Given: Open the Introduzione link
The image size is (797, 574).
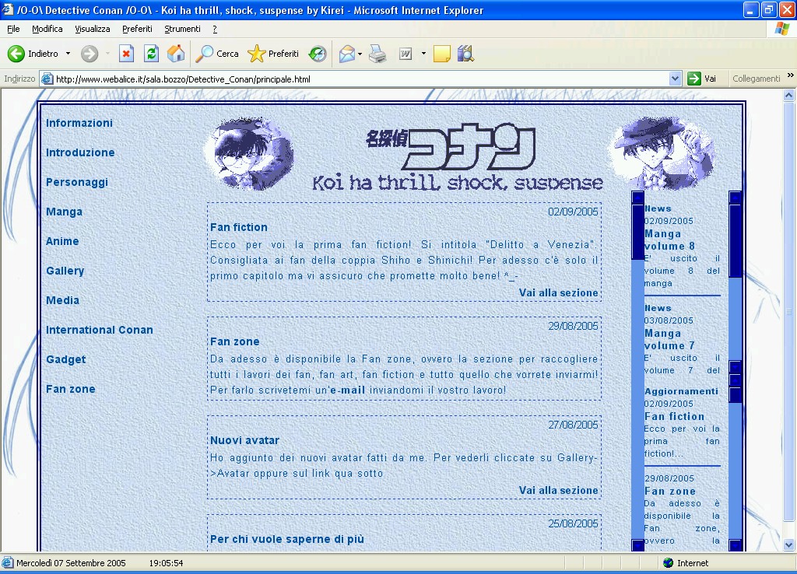Looking at the screenshot, I should (x=80, y=152).
